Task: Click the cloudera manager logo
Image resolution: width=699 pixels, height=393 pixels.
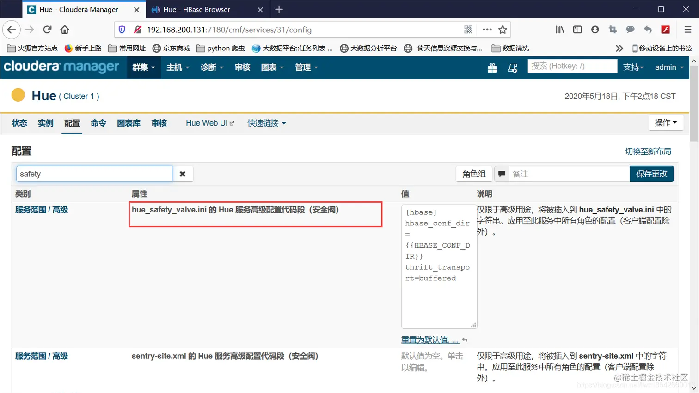Action: [61, 67]
